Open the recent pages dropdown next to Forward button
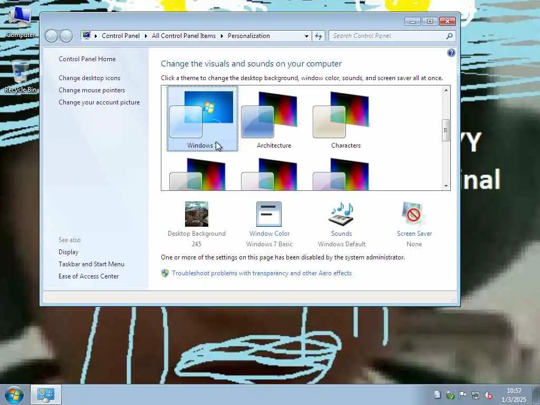540x405 pixels. tap(76, 36)
